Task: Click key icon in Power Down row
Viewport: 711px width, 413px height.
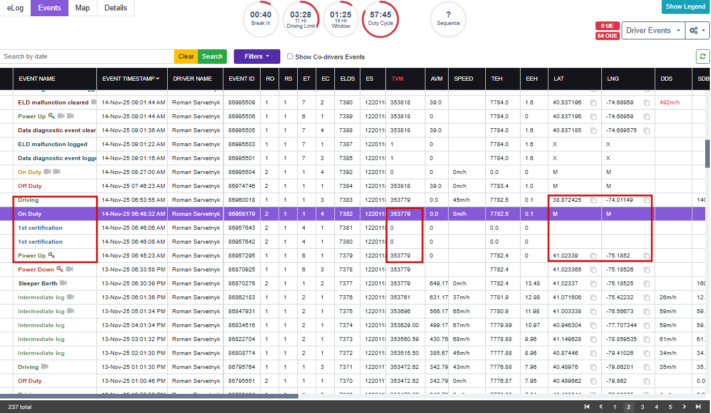Action: (x=59, y=269)
